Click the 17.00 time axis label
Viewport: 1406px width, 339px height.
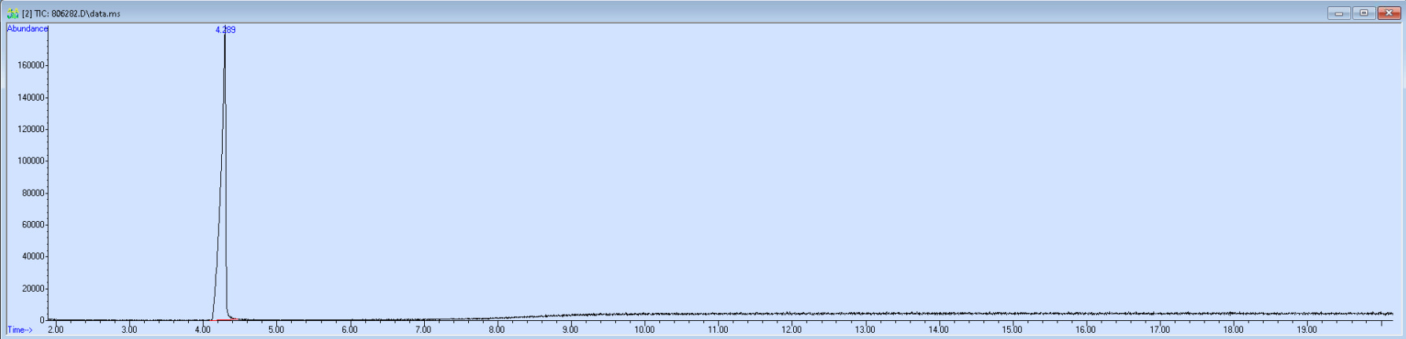coord(1159,330)
